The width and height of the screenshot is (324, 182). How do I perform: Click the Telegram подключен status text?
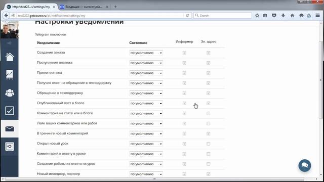(x=51, y=35)
